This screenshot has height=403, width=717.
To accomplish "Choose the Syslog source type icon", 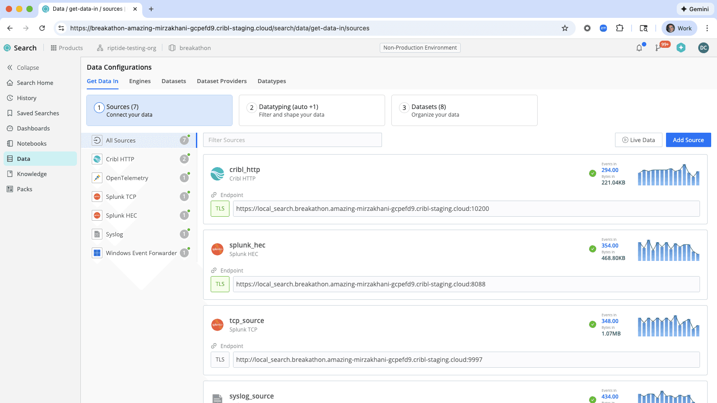I will tap(97, 234).
